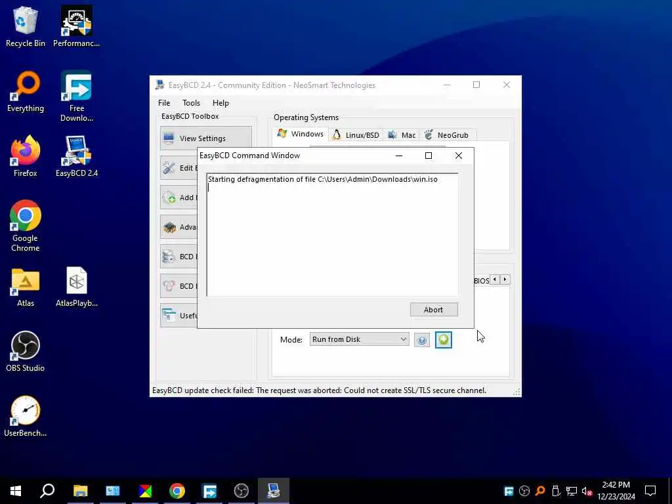Select the UserBenchmark desktop icon

26,416
